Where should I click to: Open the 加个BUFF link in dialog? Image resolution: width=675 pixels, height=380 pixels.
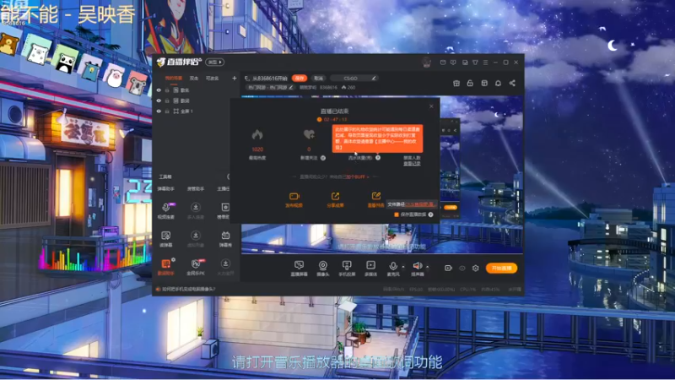[357, 177]
